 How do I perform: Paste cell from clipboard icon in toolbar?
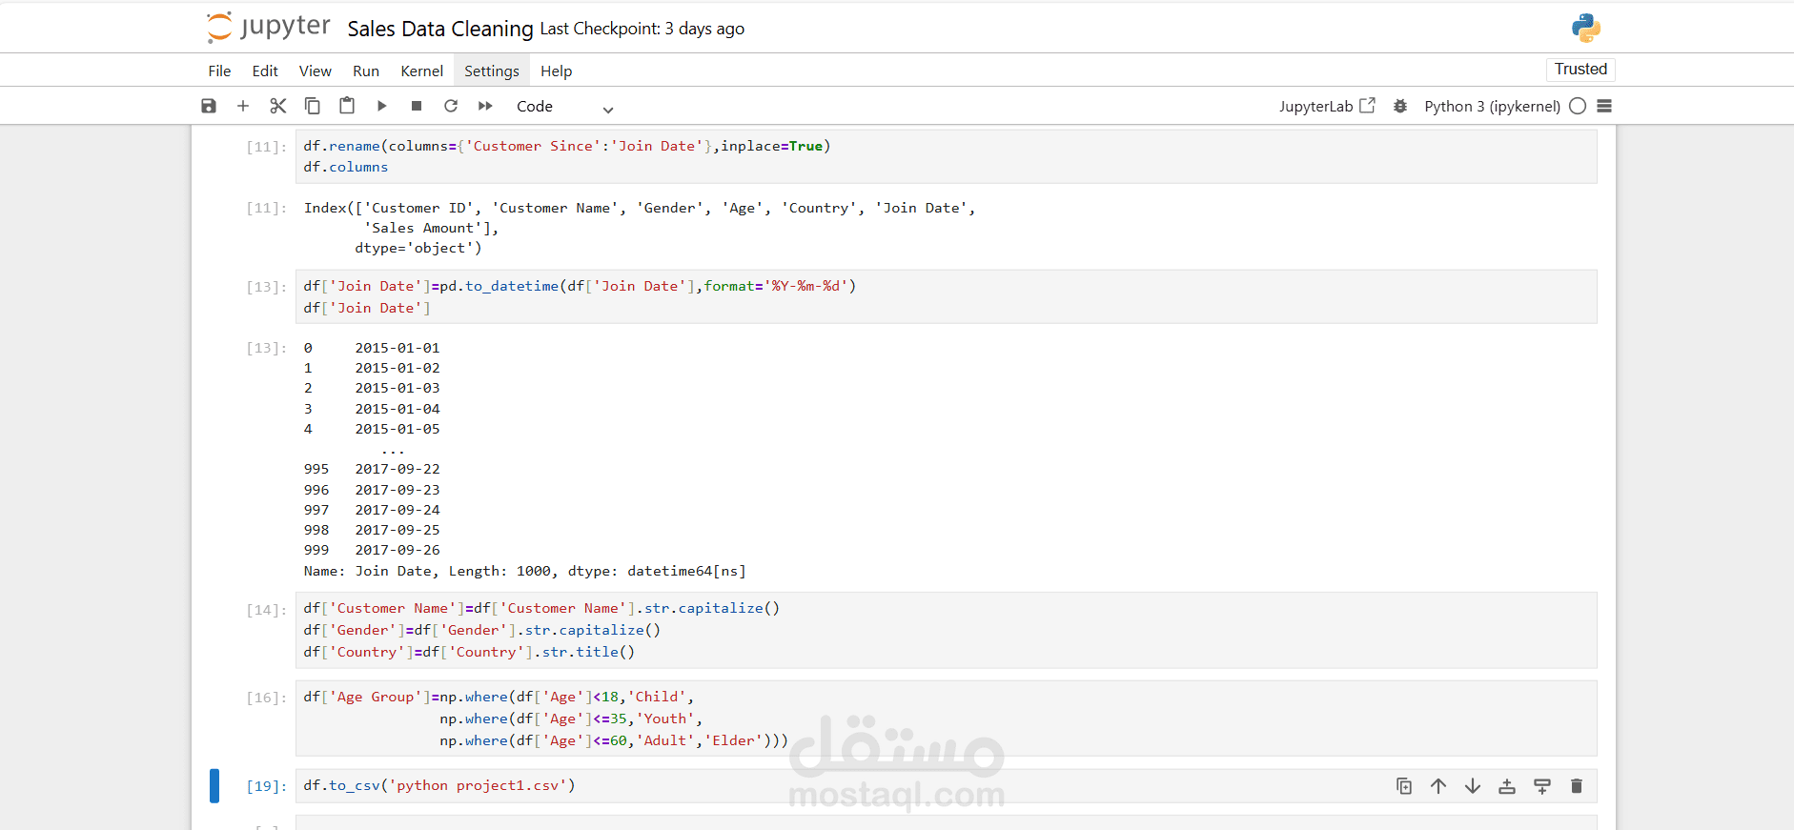point(347,106)
